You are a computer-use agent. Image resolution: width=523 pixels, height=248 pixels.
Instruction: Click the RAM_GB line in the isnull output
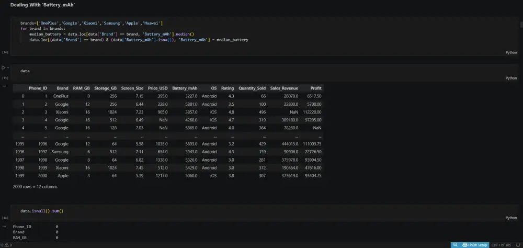pos(36,238)
